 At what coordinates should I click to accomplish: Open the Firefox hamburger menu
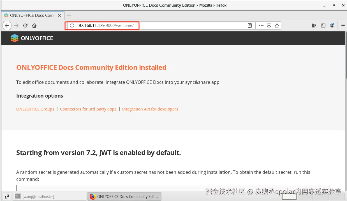tap(343, 26)
